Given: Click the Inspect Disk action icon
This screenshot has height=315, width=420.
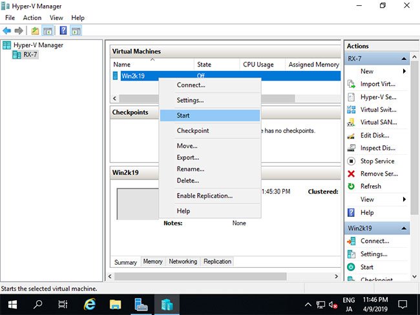Looking at the screenshot, I should [x=351, y=148].
